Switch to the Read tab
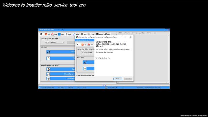Image resolution: width=208 pixels, height=117 pixels. point(76,34)
